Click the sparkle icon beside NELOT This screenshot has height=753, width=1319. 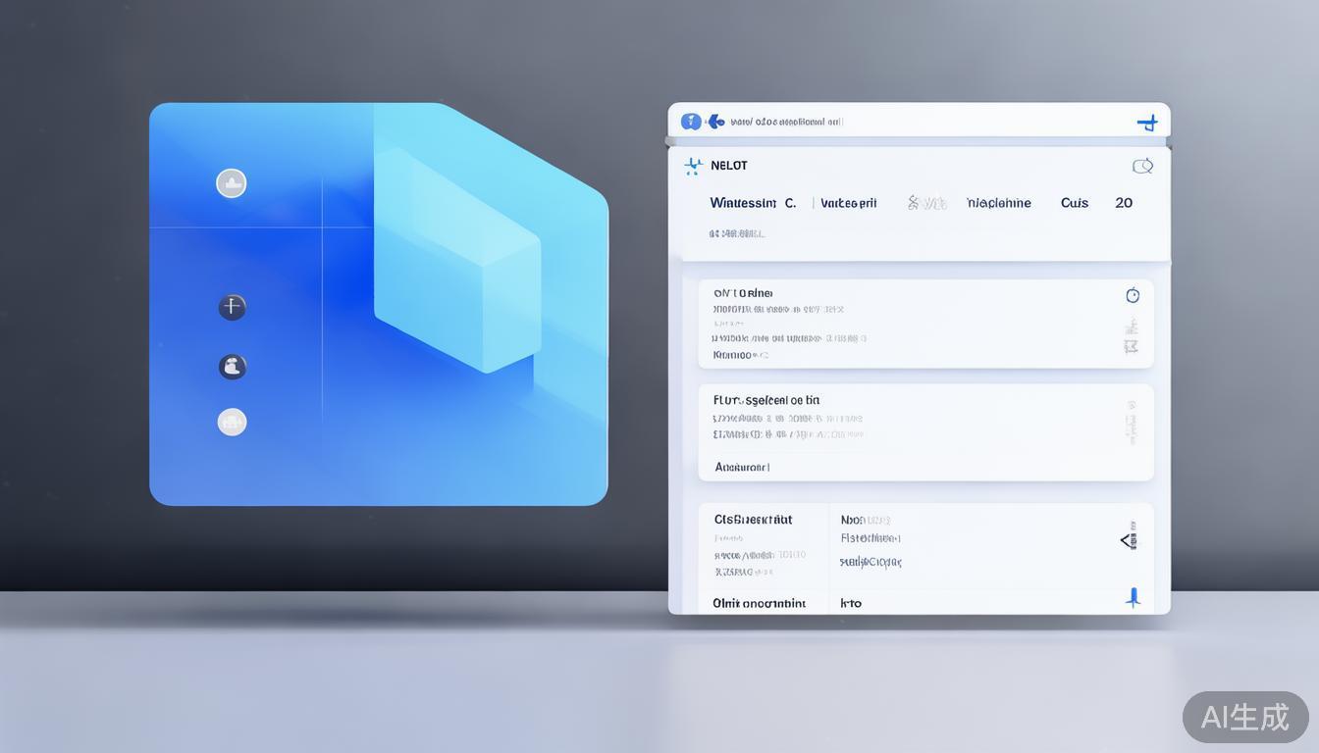694,166
